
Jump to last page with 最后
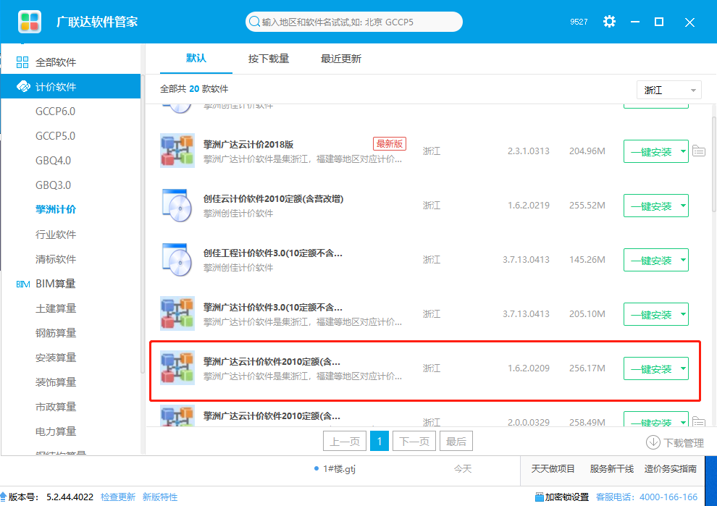tap(456, 441)
